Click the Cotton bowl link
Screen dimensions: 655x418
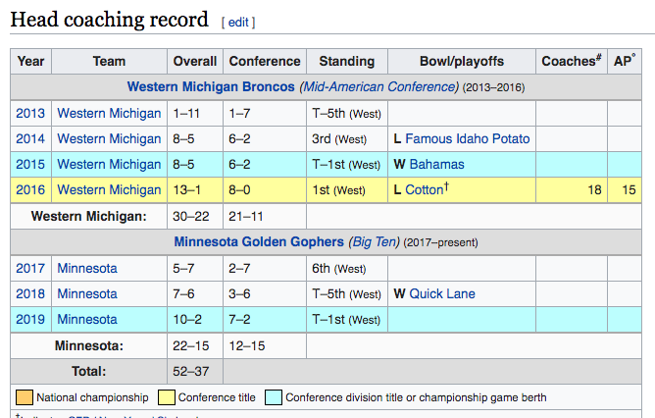(426, 189)
